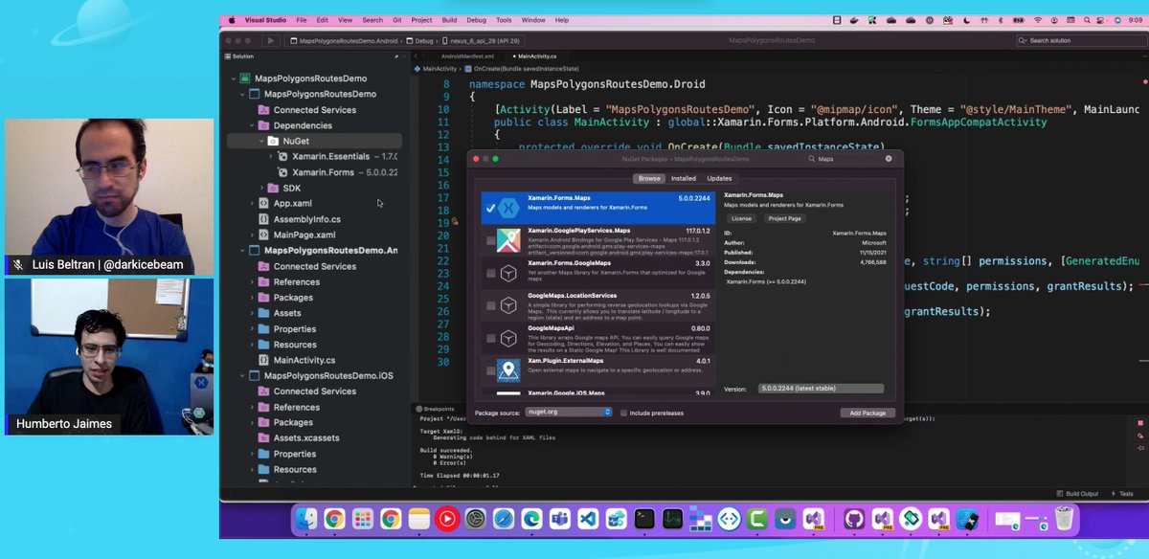Viewport: 1149px width, 559px height.
Task: Open the Breakpoints panel header
Action: point(439,409)
